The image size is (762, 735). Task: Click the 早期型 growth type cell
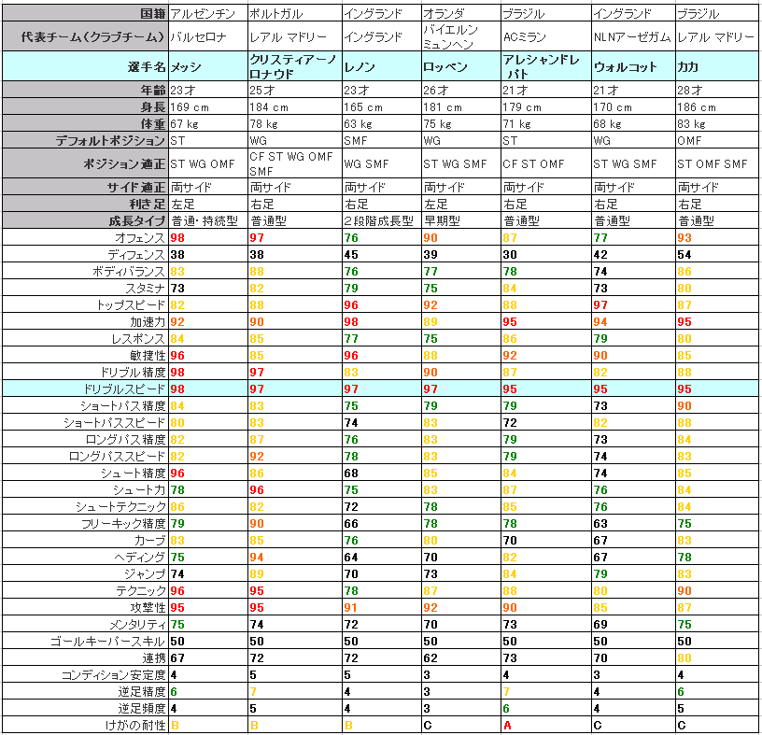point(459,221)
